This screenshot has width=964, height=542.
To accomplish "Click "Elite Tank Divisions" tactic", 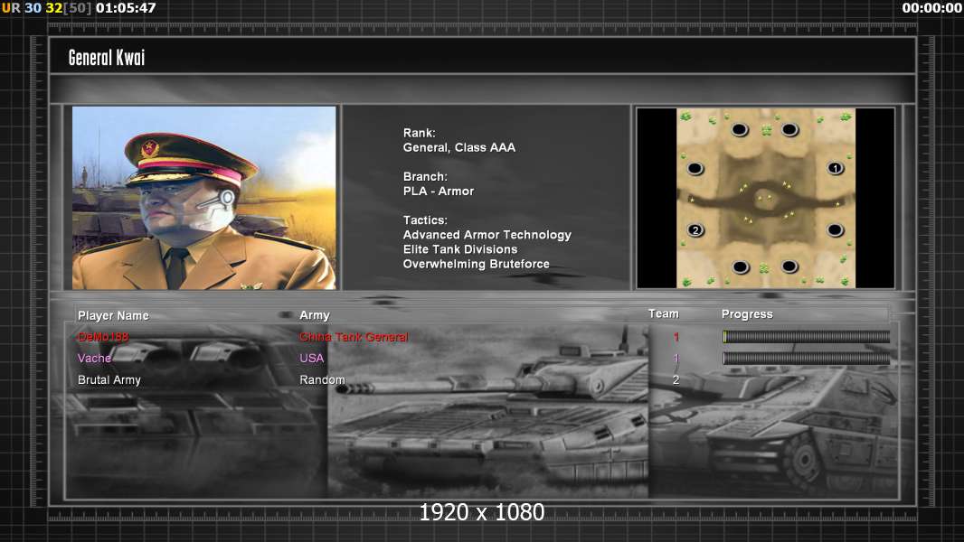I will pyautogui.click(x=460, y=249).
